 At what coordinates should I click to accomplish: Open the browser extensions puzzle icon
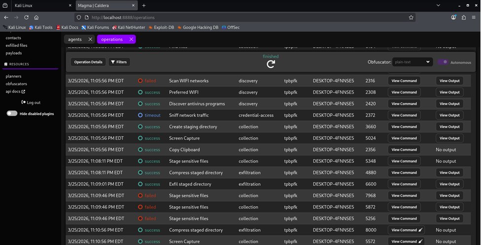(464, 17)
